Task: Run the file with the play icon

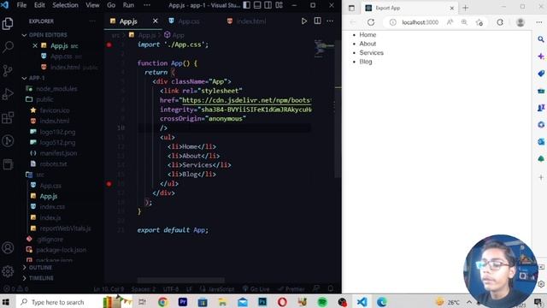Action: click(304, 21)
